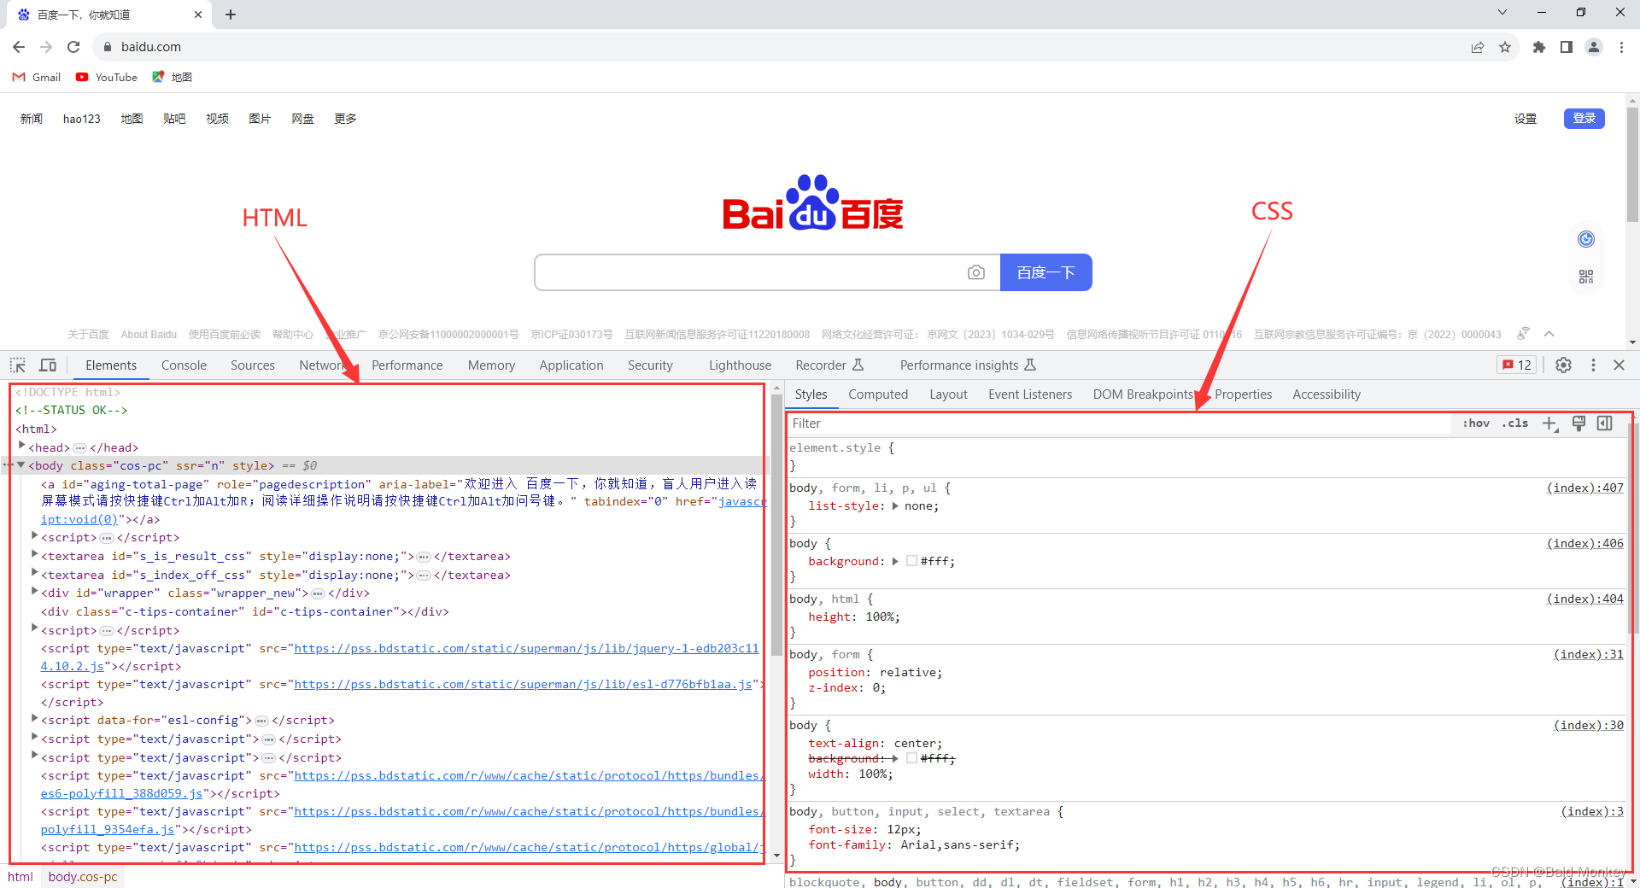The image size is (1640, 888).
Task: Focus the Styles Filter input
Action: tap(1119, 424)
